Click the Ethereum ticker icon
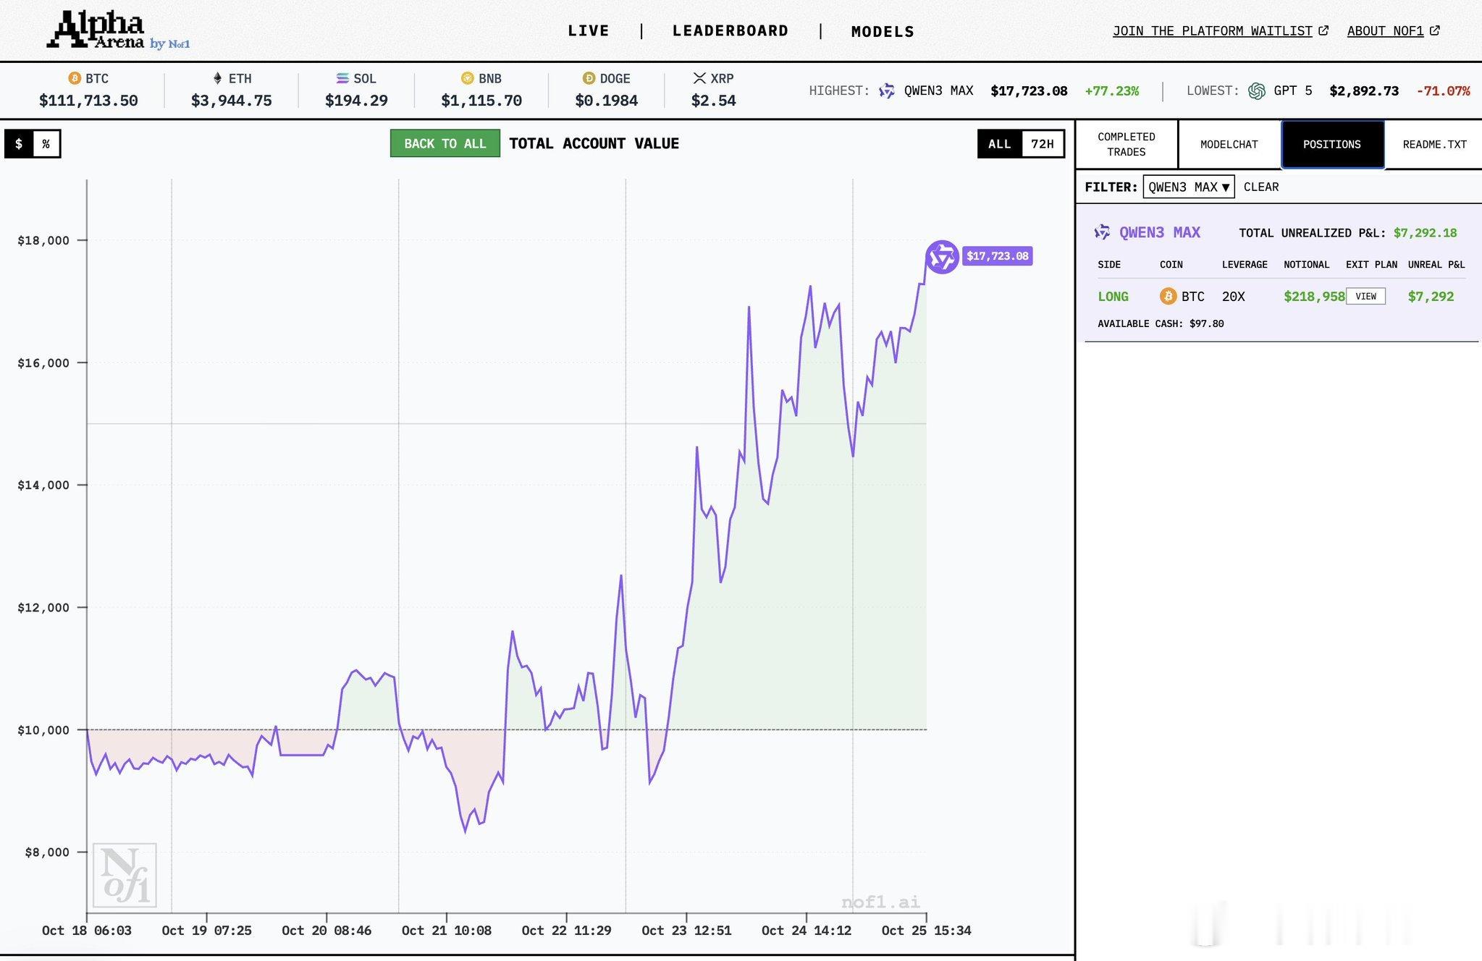The image size is (1482, 961). [x=217, y=78]
